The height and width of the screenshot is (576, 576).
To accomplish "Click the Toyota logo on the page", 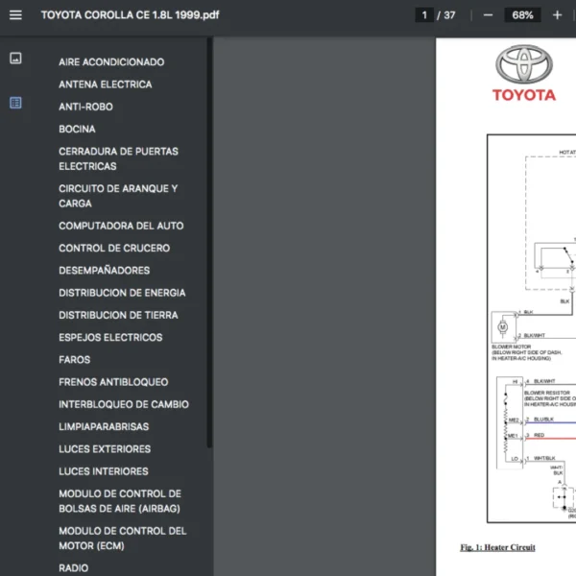I will [x=524, y=67].
